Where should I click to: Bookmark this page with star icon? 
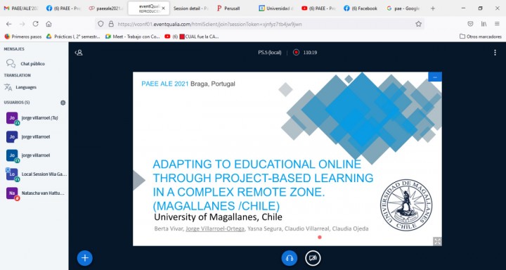click(x=419, y=24)
